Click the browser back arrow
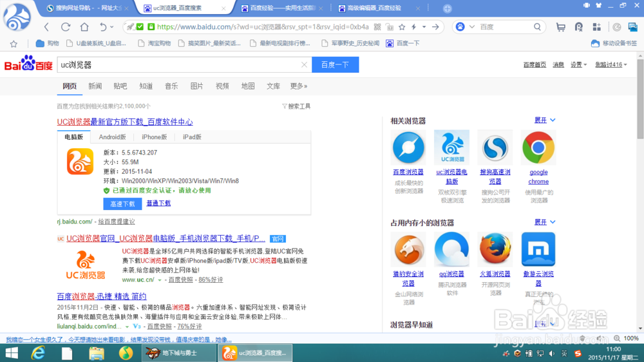The width and height of the screenshot is (644, 362). click(46, 27)
